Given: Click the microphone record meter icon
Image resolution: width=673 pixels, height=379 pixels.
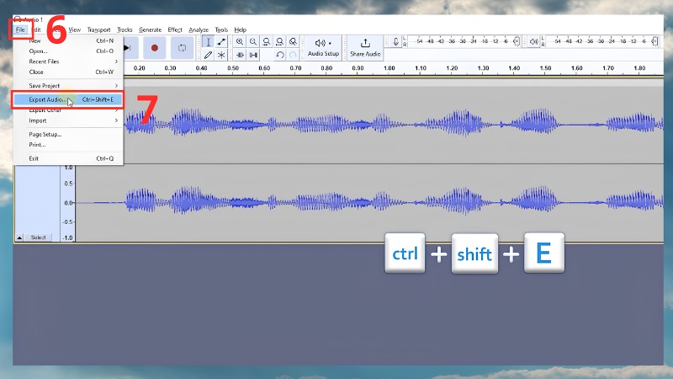Looking at the screenshot, I should 395,41.
